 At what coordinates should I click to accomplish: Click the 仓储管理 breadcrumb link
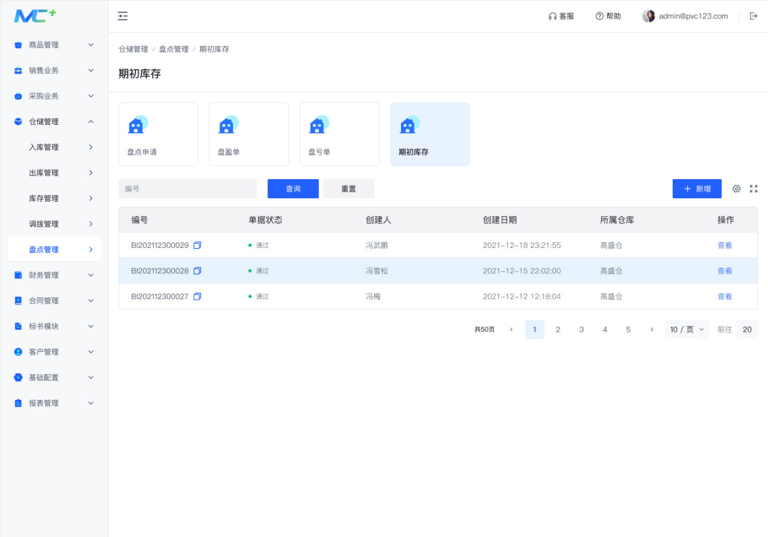pyautogui.click(x=134, y=49)
